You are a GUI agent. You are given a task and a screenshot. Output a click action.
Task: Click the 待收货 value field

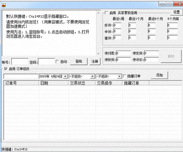pos(124,59)
